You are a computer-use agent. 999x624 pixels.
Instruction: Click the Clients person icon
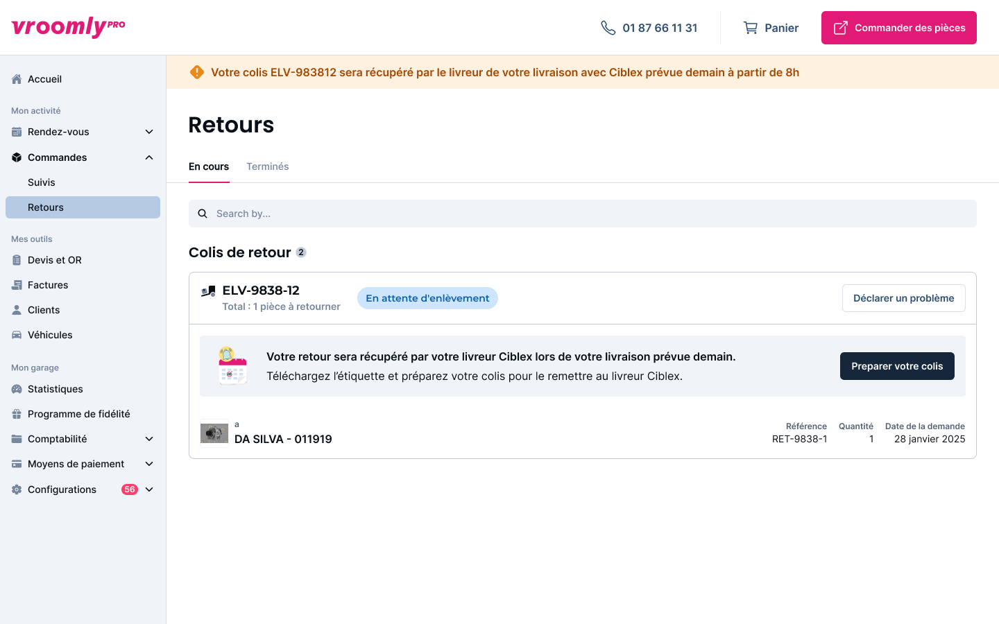[x=17, y=310]
